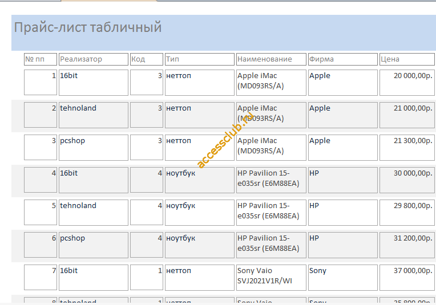Click the 'ноутбук' type cell in row 5
436x305 pixels.
pyautogui.click(x=200, y=213)
